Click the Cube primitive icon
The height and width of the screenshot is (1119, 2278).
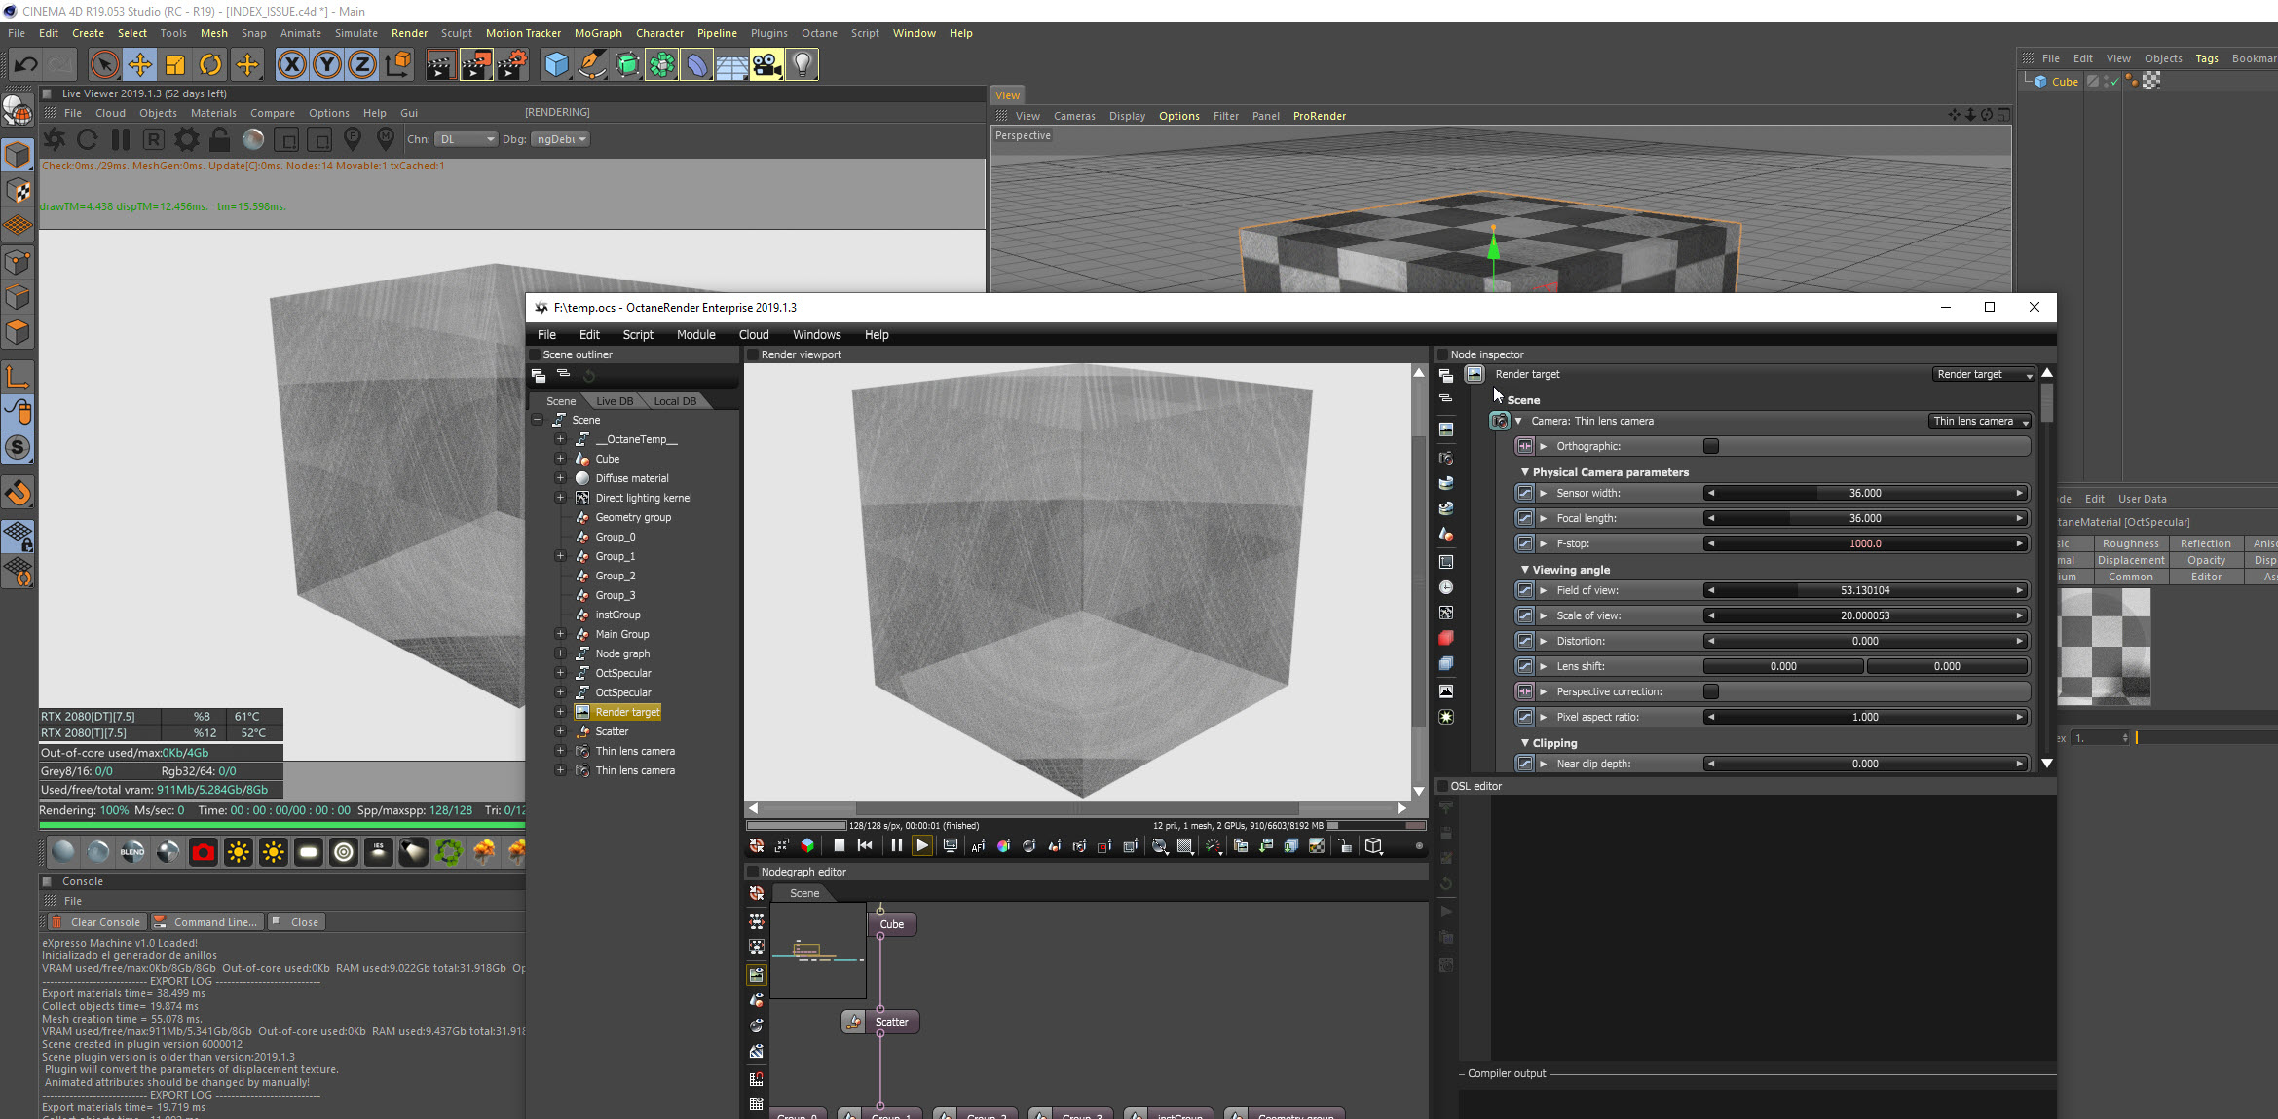pyautogui.click(x=556, y=65)
